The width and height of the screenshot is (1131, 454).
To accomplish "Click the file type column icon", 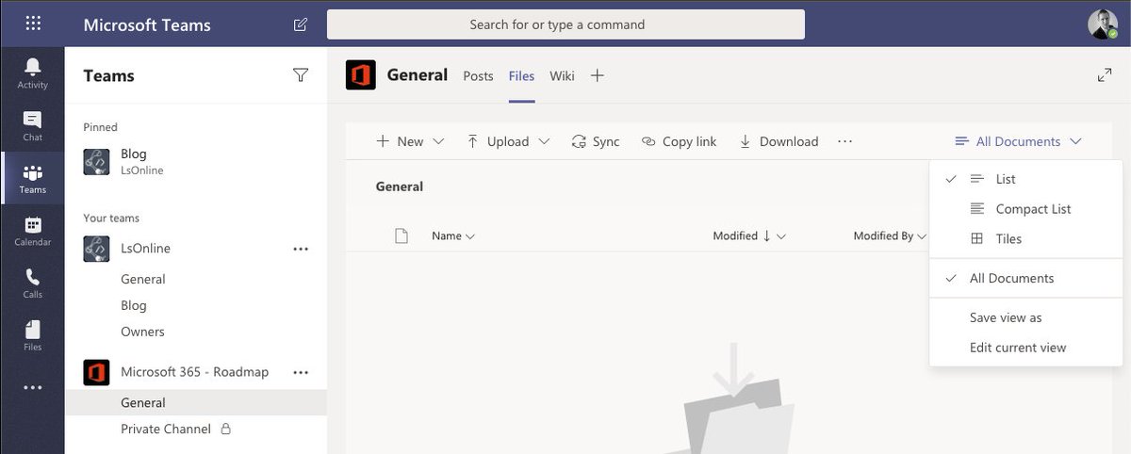I will tap(402, 236).
